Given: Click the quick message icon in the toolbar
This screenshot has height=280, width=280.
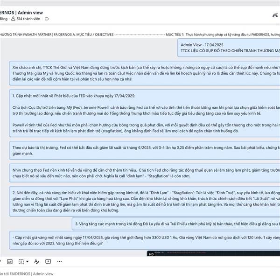Looking at the screenshot, I should tap(48, 262).
